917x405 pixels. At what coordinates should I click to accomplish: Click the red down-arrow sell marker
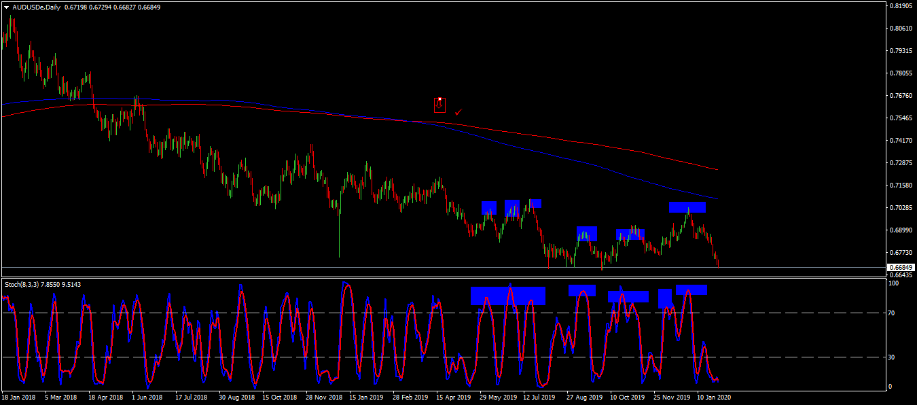(439, 105)
